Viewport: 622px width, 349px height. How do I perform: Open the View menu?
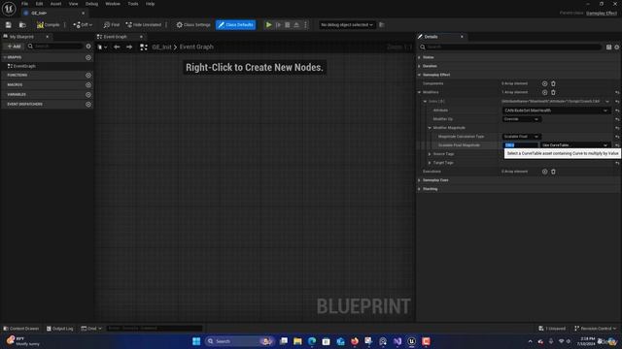tap(74, 4)
